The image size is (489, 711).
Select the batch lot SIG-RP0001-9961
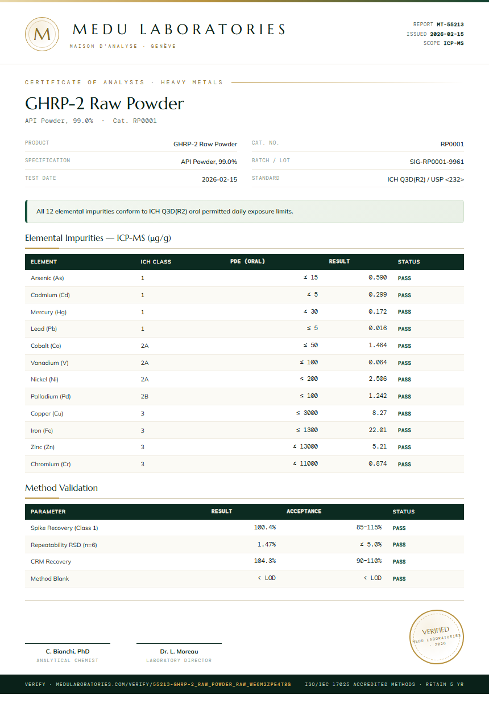(437, 162)
